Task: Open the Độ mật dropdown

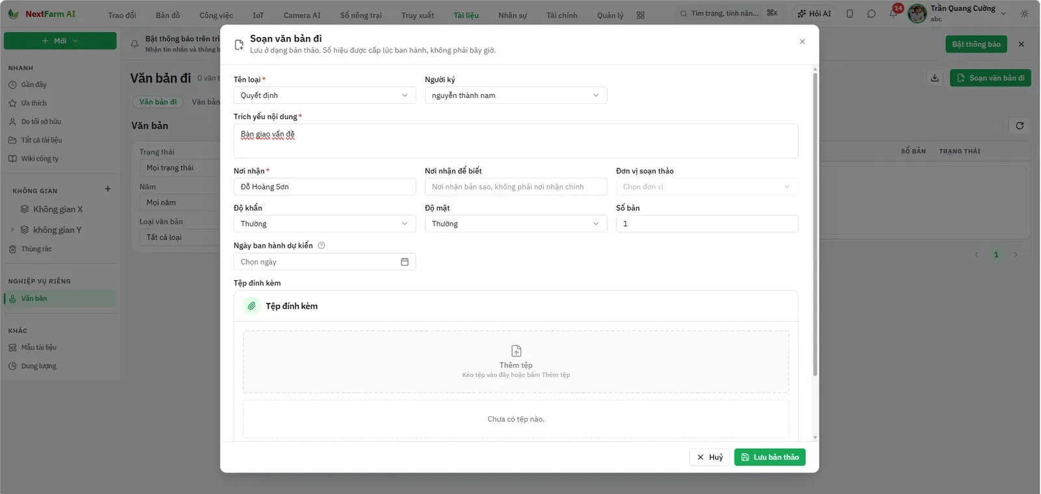Action: click(516, 224)
